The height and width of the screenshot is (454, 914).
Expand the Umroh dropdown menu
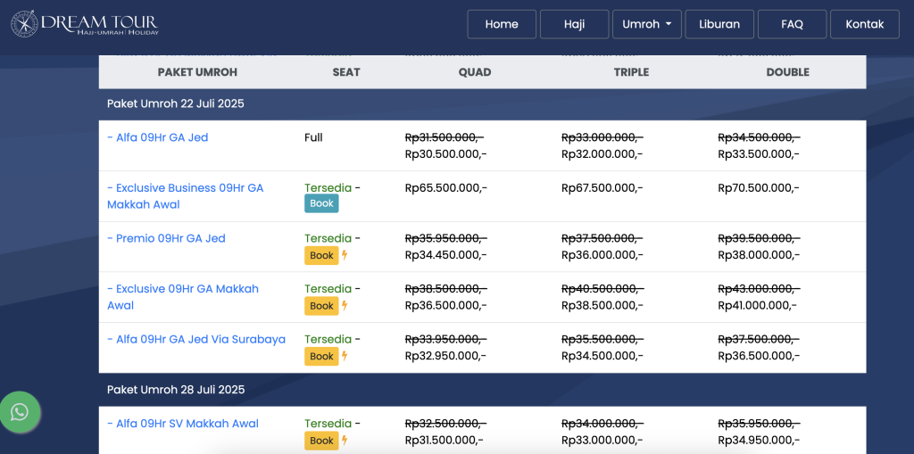647,24
